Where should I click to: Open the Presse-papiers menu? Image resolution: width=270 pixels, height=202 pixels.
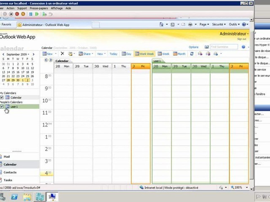point(39,8)
